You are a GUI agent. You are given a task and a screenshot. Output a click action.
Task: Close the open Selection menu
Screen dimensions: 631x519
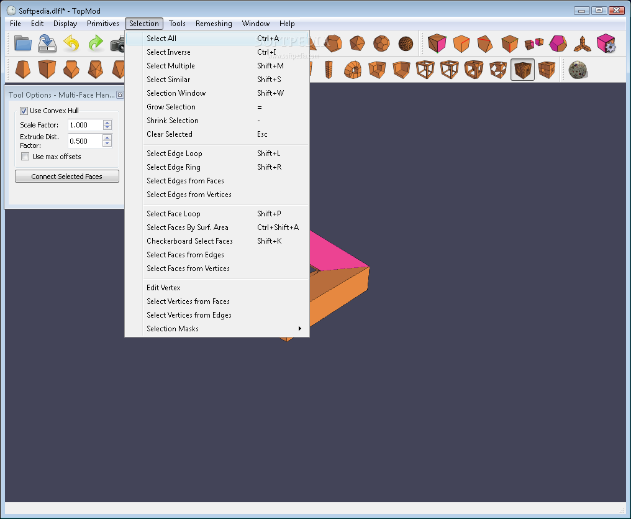(144, 24)
